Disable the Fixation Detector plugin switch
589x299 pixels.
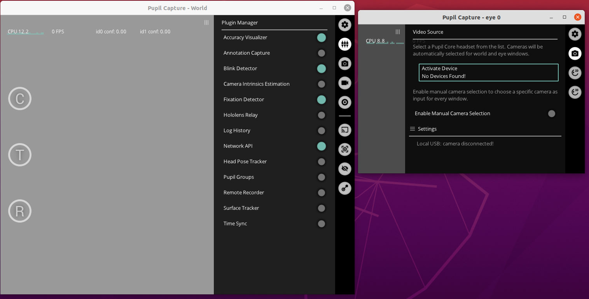pyautogui.click(x=321, y=100)
